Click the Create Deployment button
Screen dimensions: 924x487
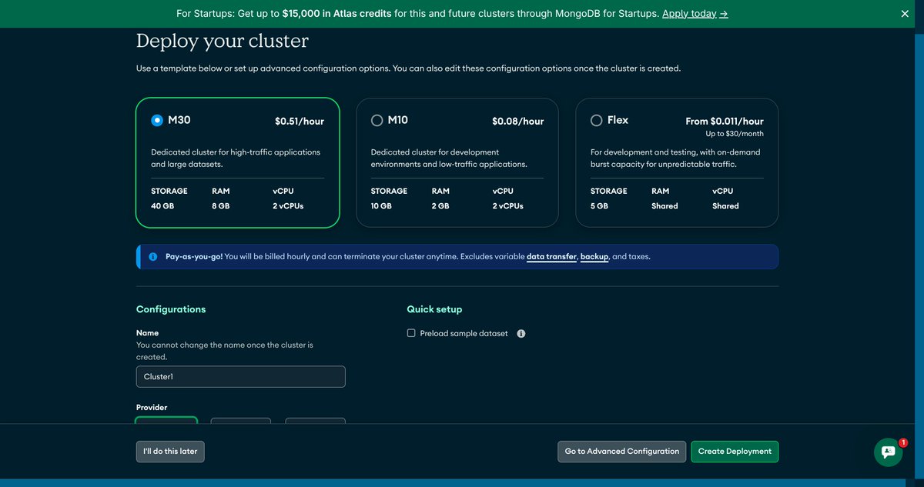735,452
